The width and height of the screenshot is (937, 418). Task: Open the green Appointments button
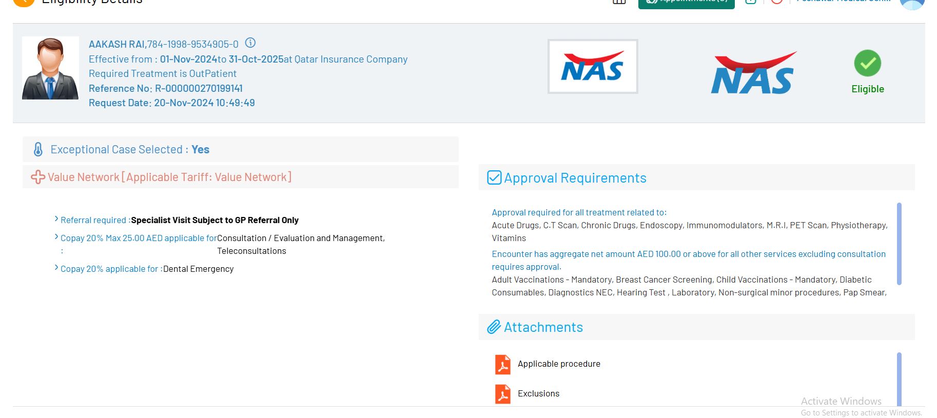click(x=686, y=3)
